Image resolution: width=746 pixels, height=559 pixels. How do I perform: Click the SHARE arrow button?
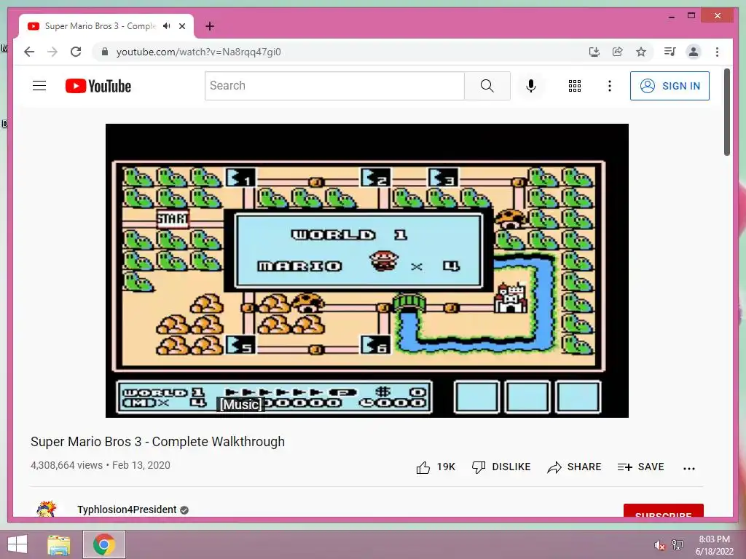click(x=574, y=467)
